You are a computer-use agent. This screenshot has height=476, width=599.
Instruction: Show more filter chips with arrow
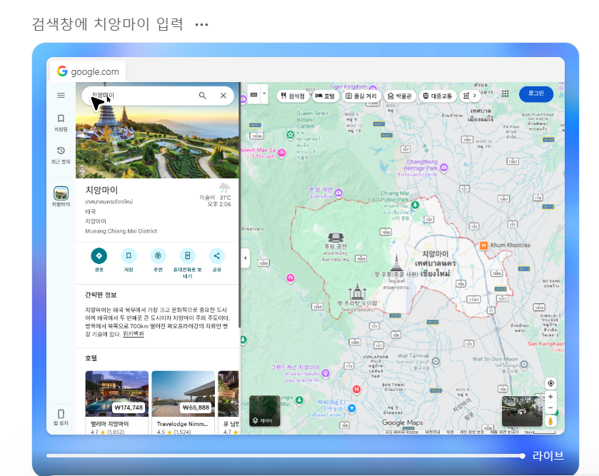475,96
